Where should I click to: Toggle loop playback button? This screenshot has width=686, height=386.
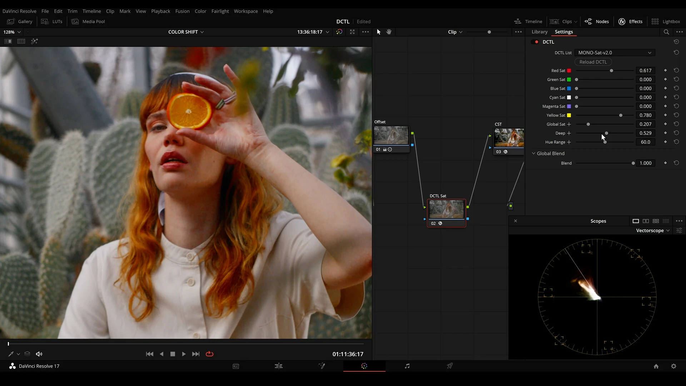pos(210,354)
